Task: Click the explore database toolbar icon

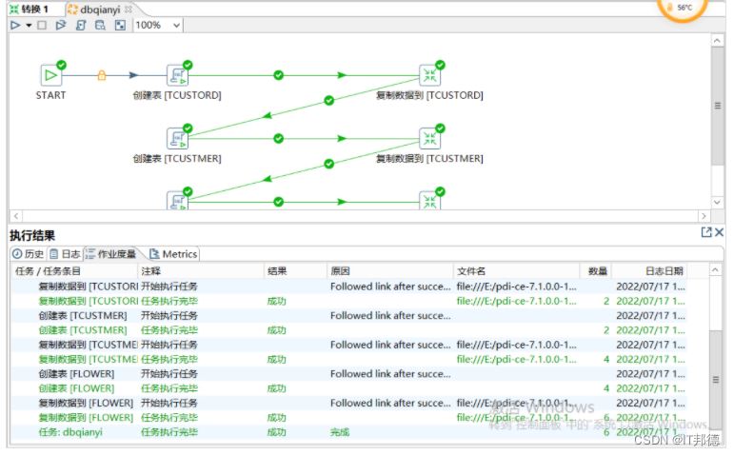Action: click(100, 26)
